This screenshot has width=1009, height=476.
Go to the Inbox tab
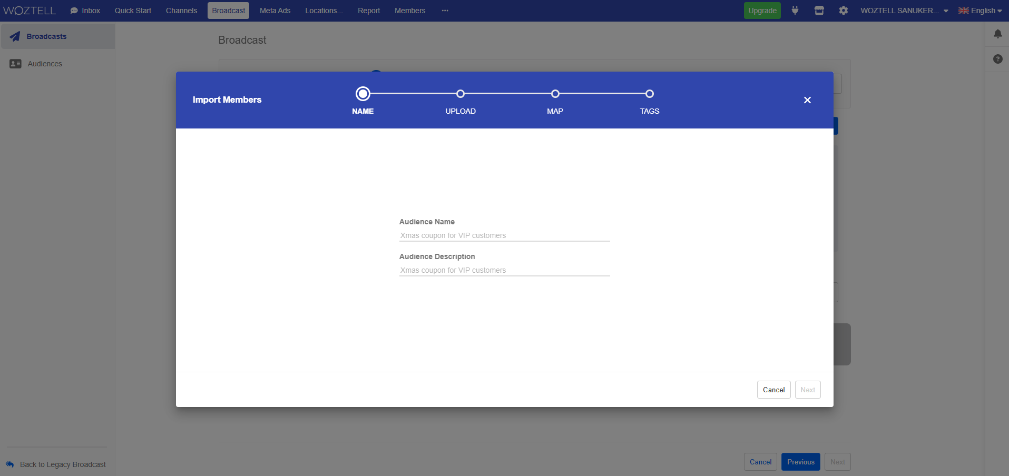coord(85,11)
